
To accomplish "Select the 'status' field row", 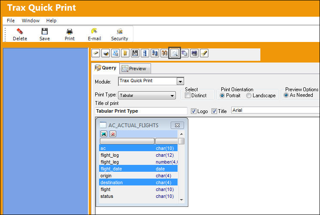I will pos(139,196).
